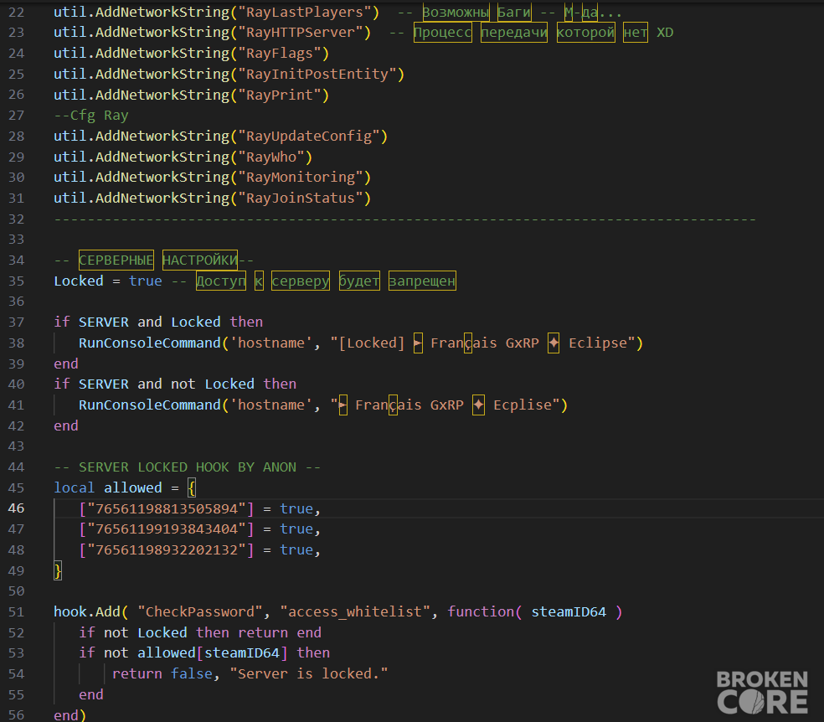Click "hook.Add" on line 51
824x722 pixels.
click(87, 611)
